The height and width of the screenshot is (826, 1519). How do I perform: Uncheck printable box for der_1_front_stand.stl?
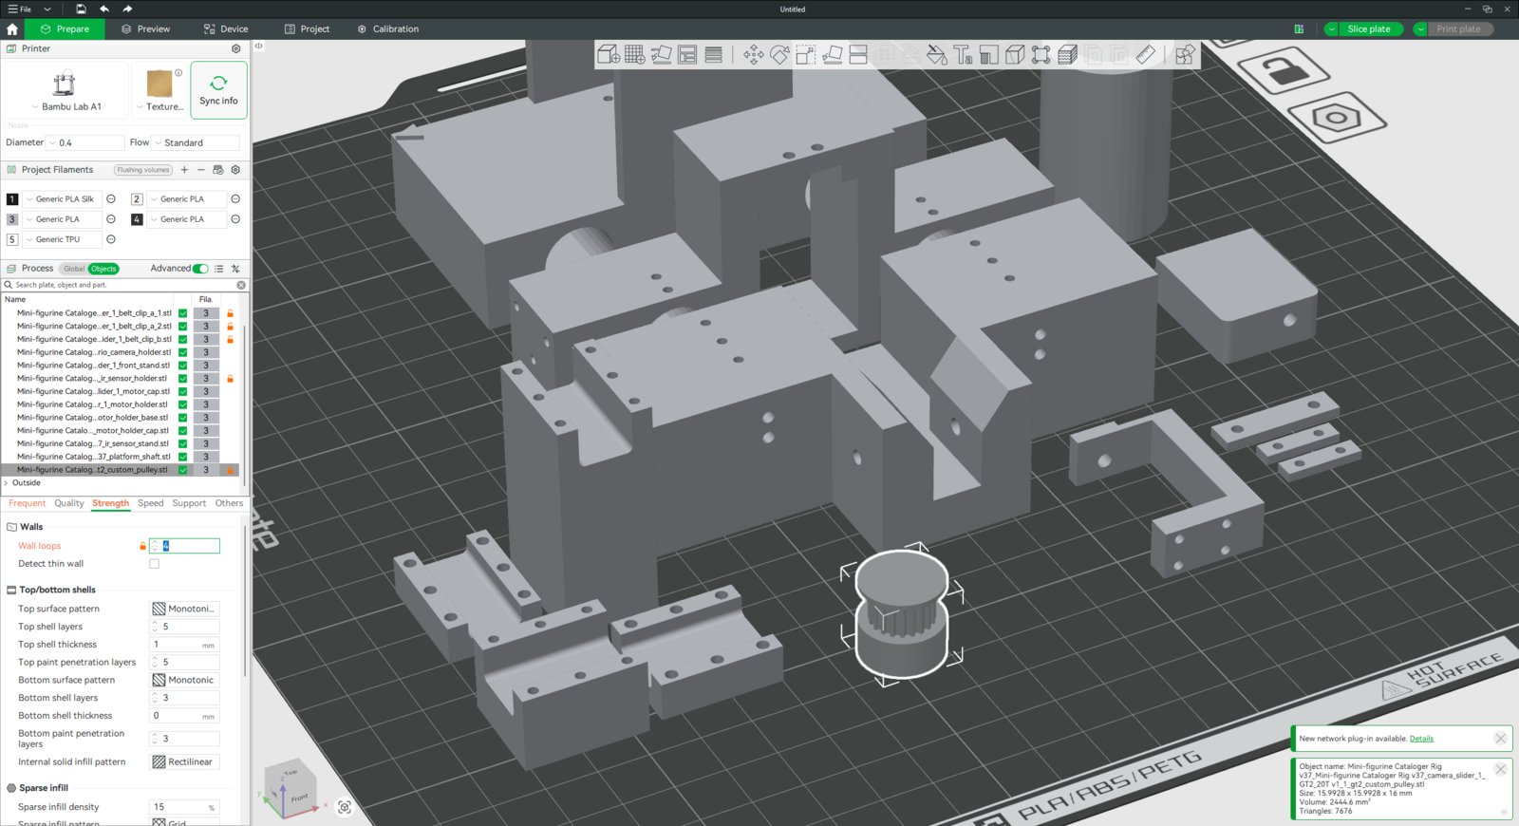pos(182,366)
